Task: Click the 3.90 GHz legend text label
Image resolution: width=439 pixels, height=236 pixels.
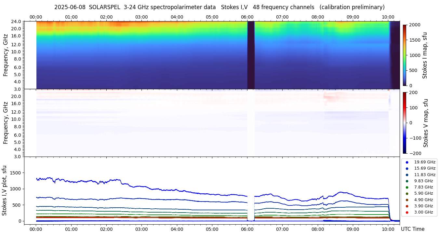Action: pos(423,206)
